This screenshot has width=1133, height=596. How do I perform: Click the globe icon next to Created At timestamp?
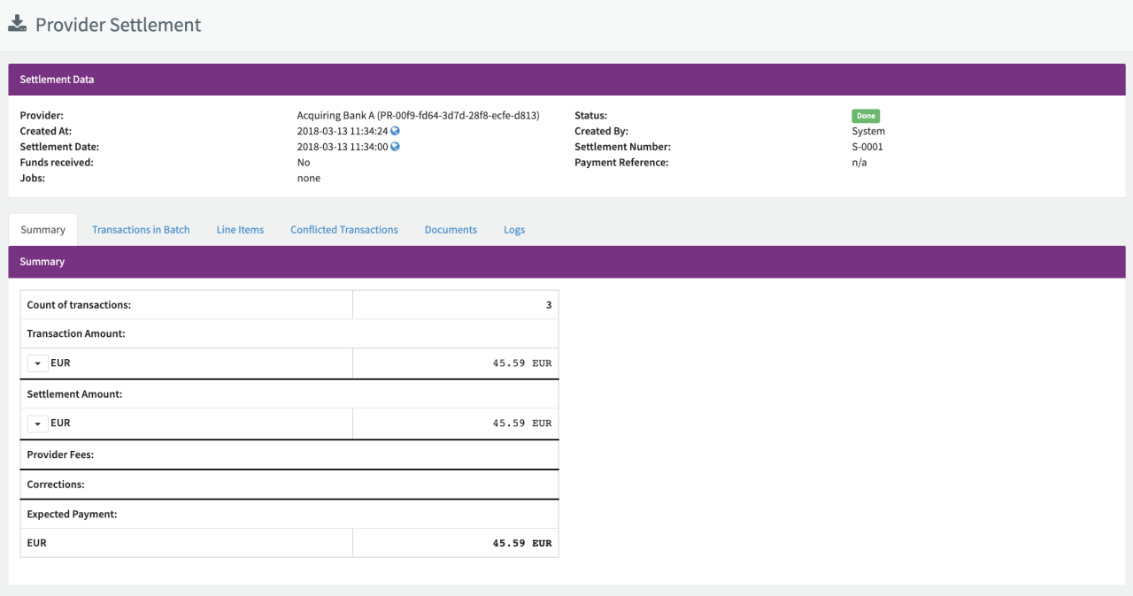396,131
